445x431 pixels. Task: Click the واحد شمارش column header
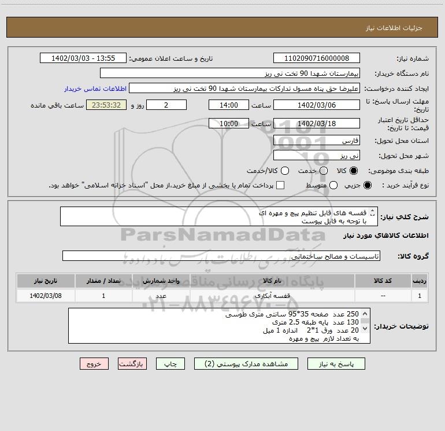point(161,281)
